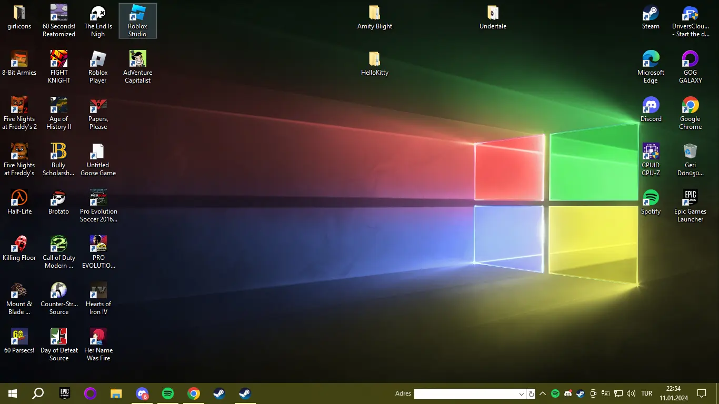
Task: Select the HelloKitty folder
Action: 375,64
